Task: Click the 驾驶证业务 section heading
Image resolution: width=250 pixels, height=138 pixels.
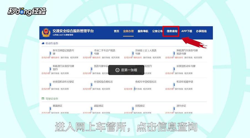Action: (x=52, y=99)
